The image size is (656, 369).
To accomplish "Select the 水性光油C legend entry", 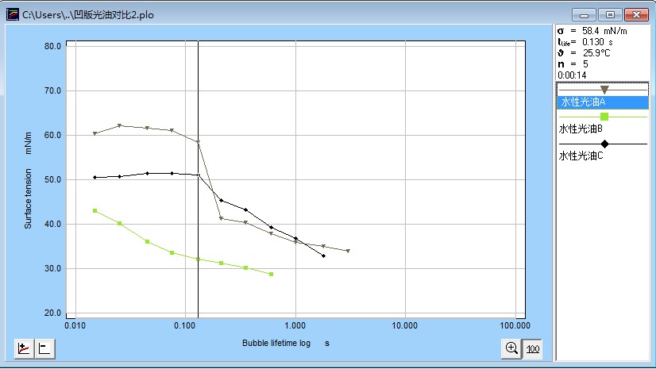I will 581,156.
